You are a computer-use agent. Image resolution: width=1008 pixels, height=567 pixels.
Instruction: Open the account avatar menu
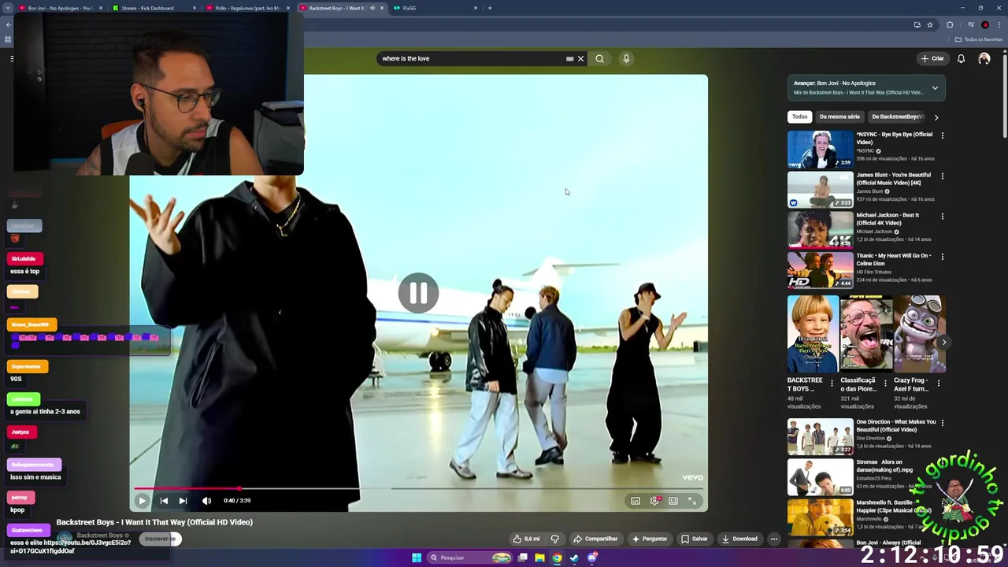[984, 58]
